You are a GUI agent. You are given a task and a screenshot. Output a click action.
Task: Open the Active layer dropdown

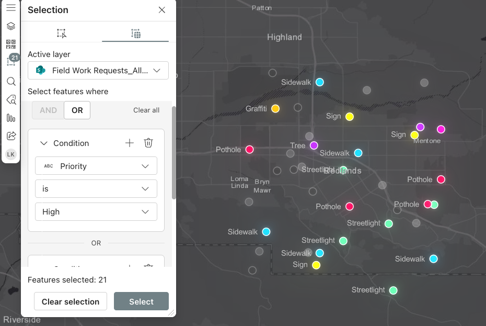(98, 71)
